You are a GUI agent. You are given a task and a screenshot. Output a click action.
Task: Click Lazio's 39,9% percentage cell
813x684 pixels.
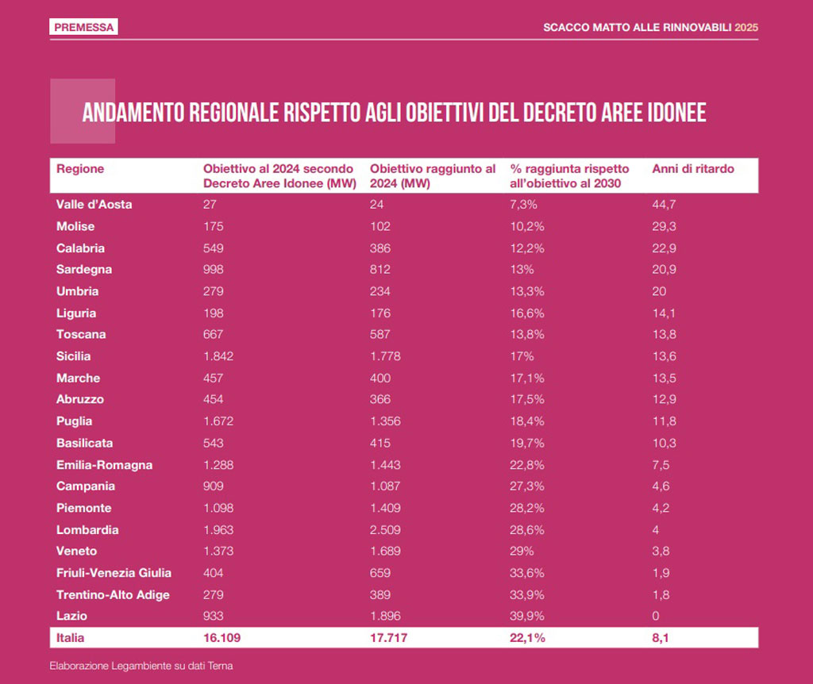pyautogui.click(x=526, y=616)
